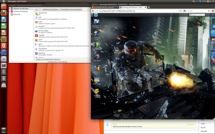Open the Navegador de archivos desktop icon
The image size is (215, 134).
(x=96, y=22)
